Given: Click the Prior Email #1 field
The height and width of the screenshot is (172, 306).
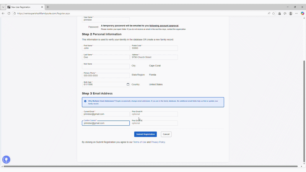Looking at the screenshot, I should coord(154,114).
